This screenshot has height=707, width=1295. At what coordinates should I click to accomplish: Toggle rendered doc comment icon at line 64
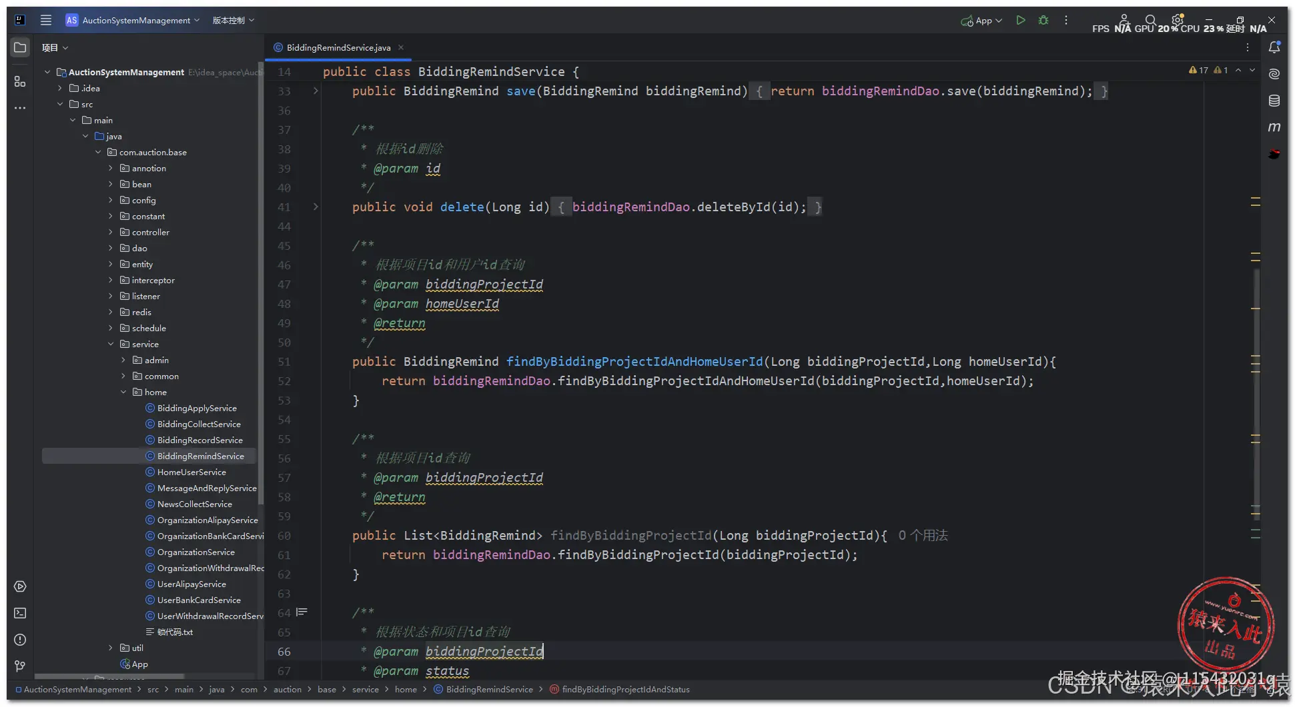[302, 612]
